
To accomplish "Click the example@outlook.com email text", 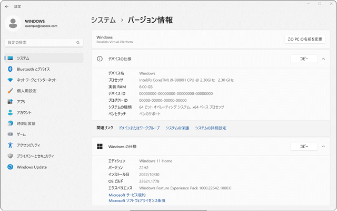I will click(41, 26).
